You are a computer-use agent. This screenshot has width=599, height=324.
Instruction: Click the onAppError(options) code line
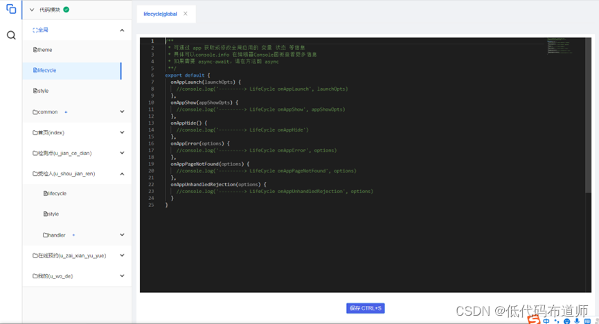click(x=200, y=144)
